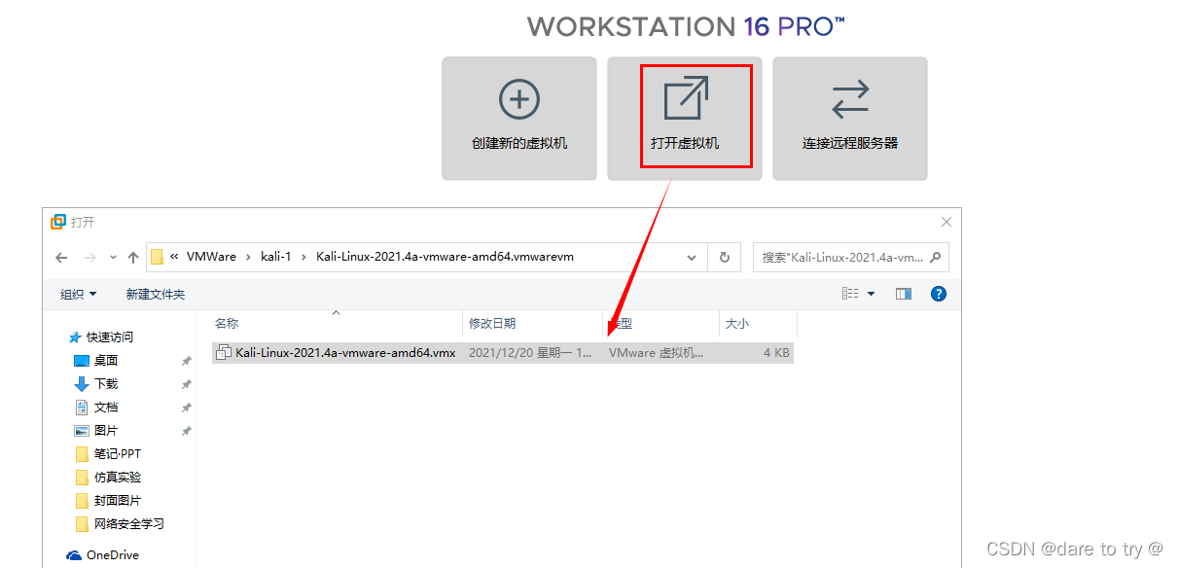This screenshot has width=1178, height=568.
Task: Toggle the preview pane icon
Action: [x=904, y=294]
